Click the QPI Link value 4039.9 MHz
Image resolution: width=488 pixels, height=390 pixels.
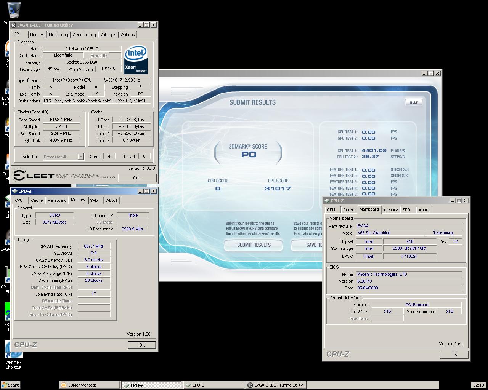[61, 140]
